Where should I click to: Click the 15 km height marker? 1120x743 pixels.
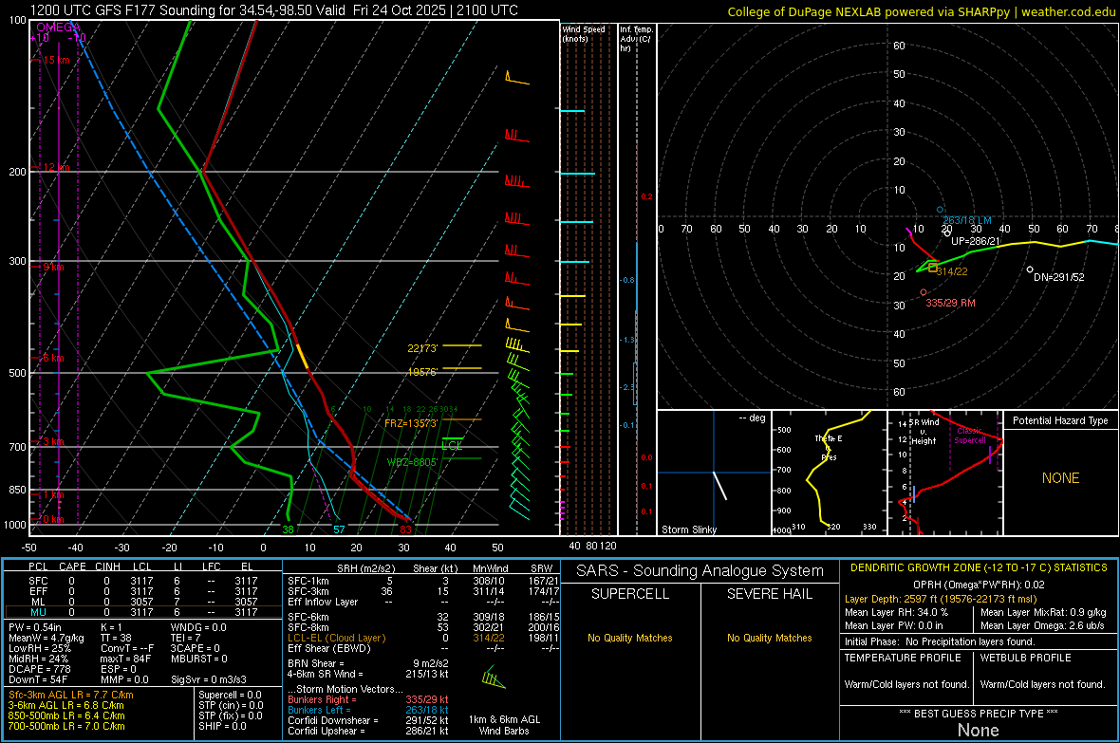(x=56, y=60)
